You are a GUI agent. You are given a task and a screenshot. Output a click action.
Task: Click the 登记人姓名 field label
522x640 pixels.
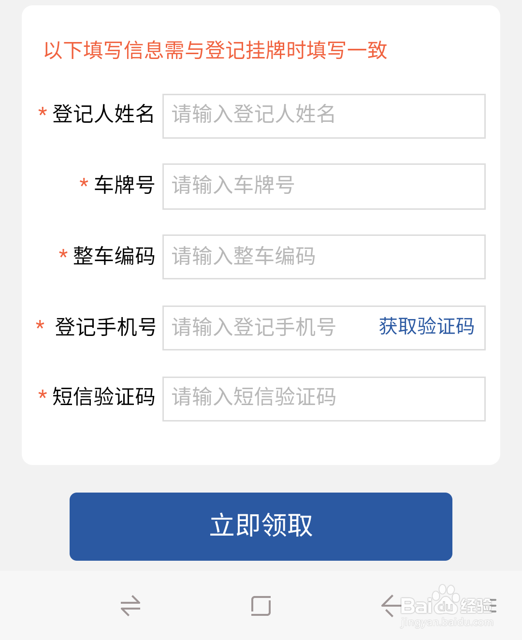[x=103, y=114]
